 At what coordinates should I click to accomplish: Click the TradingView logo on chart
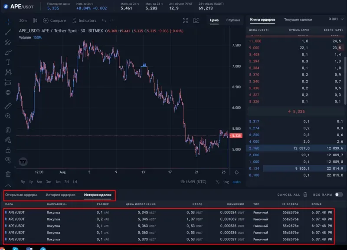click(x=23, y=161)
